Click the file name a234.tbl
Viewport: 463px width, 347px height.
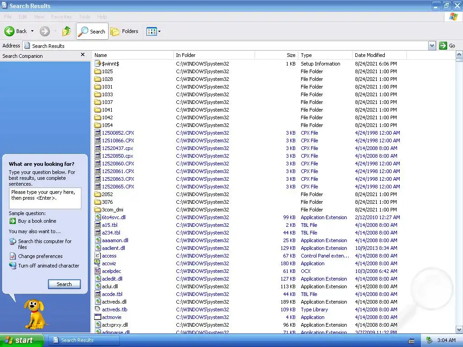[x=111, y=233]
